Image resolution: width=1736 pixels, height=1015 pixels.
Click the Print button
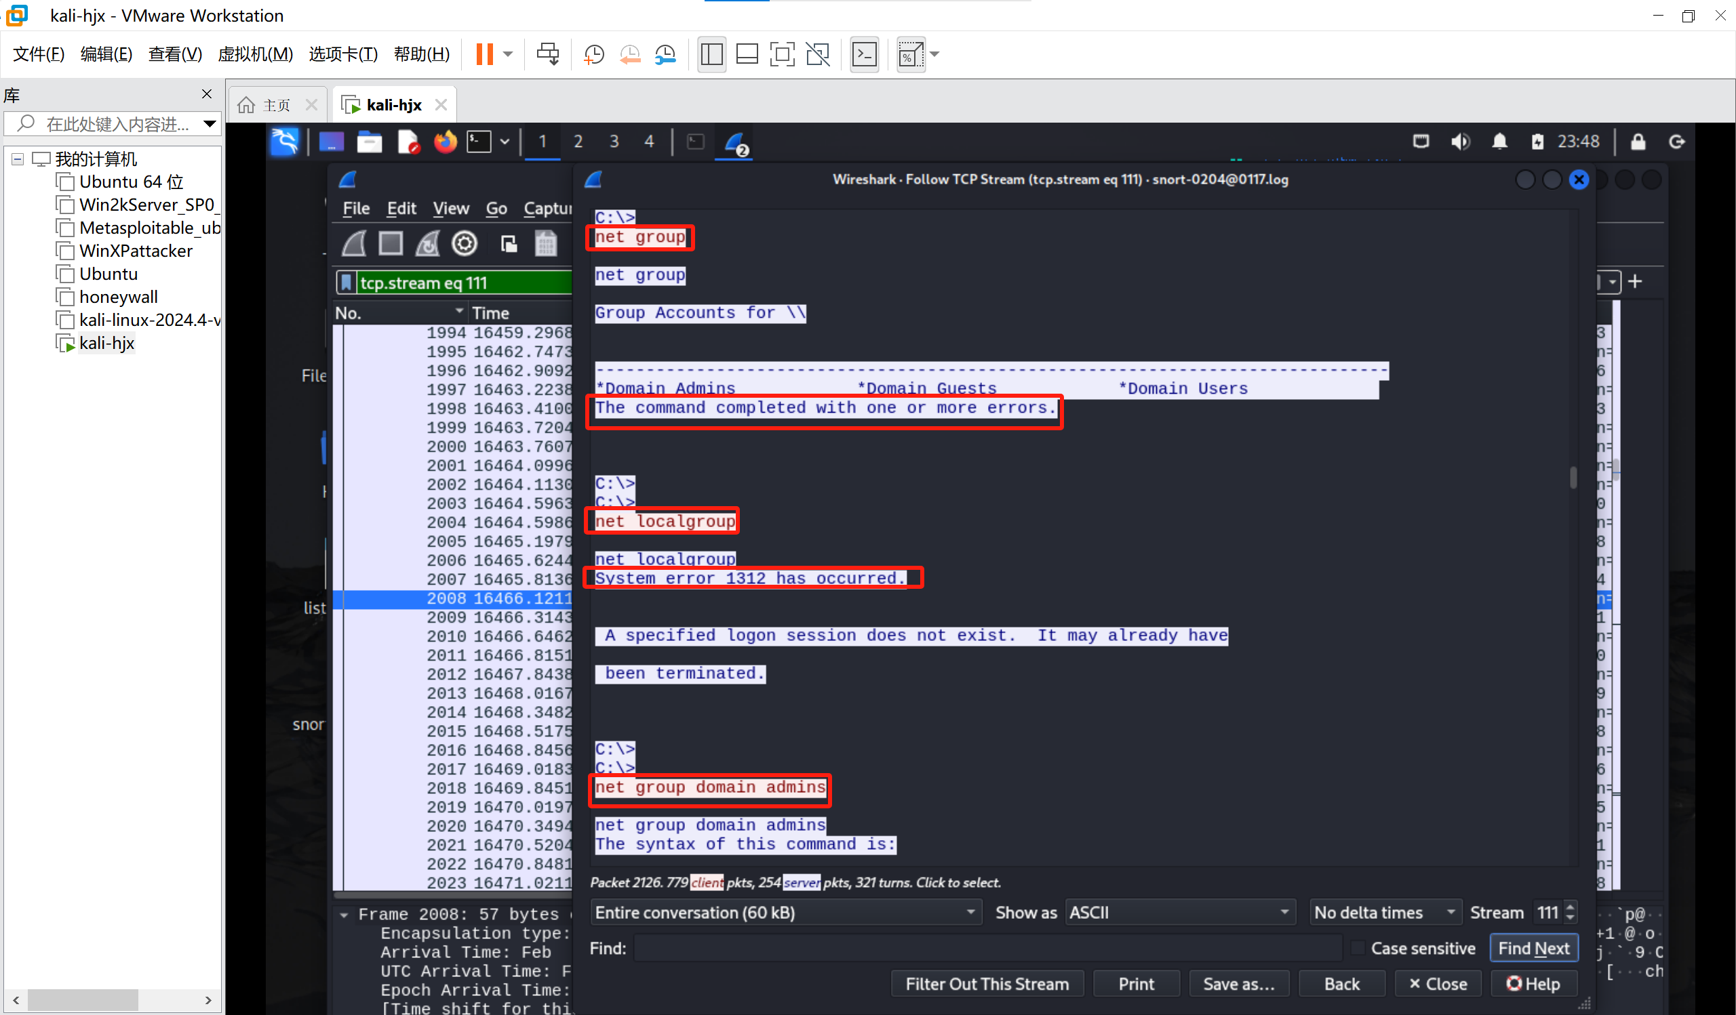click(x=1136, y=984)
